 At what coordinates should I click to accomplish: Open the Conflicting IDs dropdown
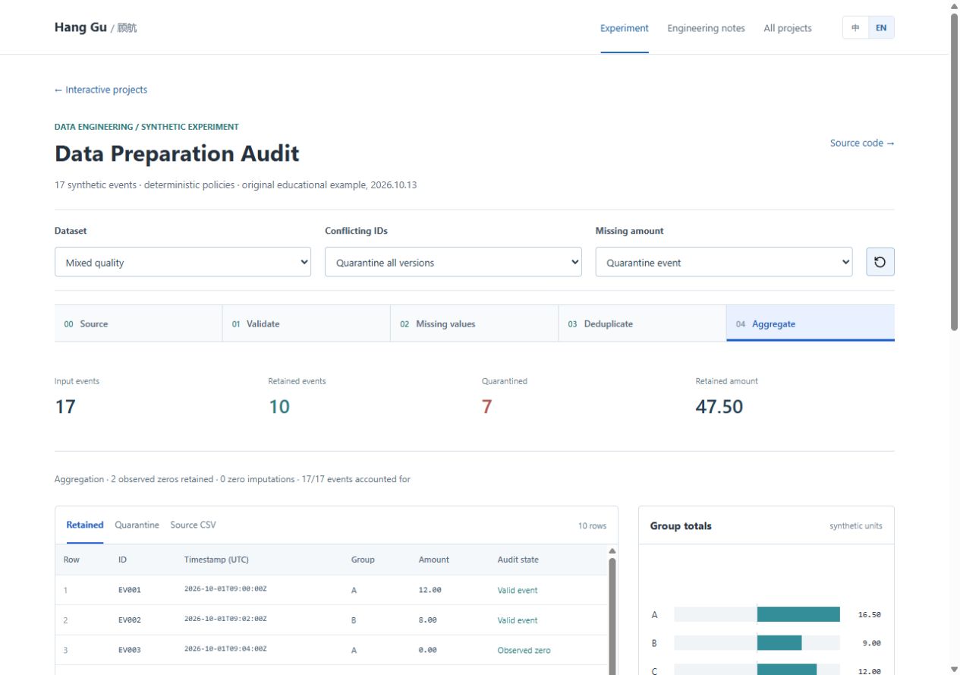pos(453,262)
